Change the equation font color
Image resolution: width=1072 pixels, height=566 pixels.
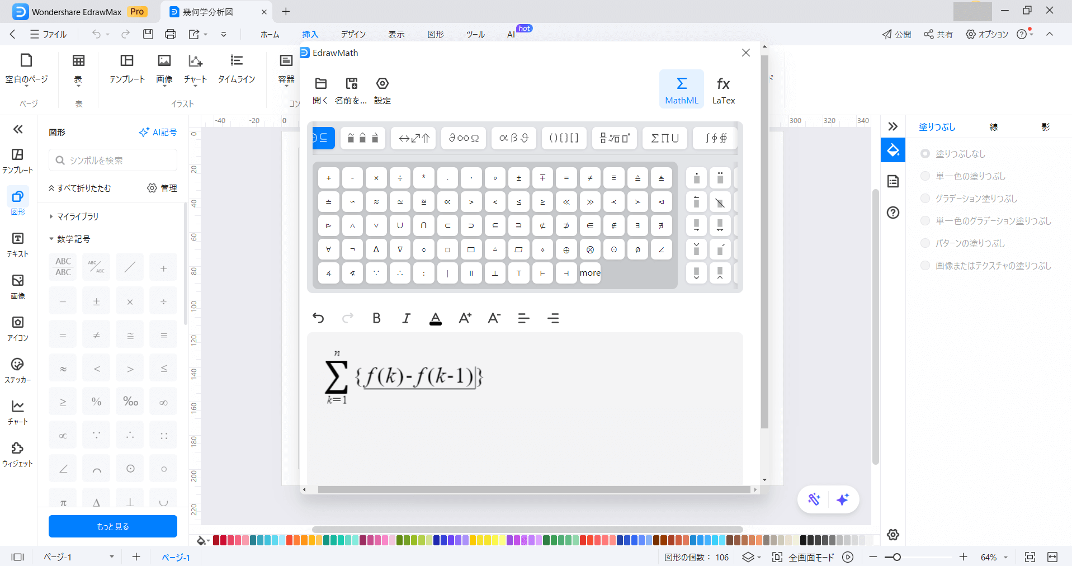point(436,318)
